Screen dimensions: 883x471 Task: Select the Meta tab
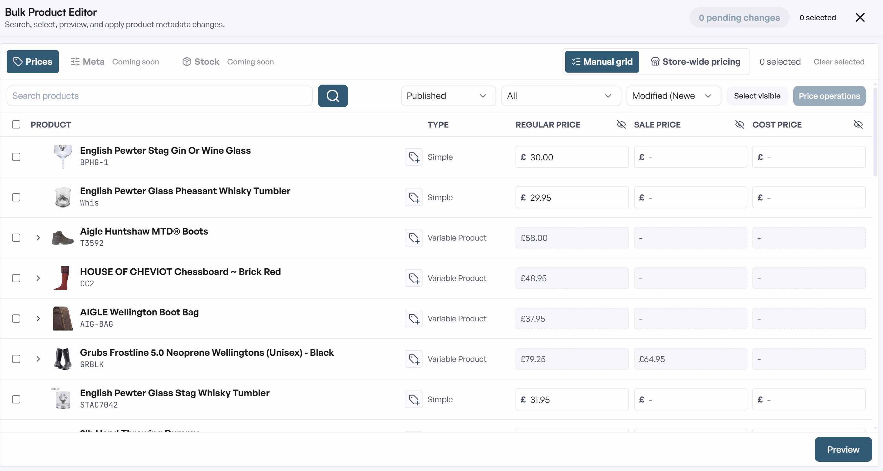point(87,62)
